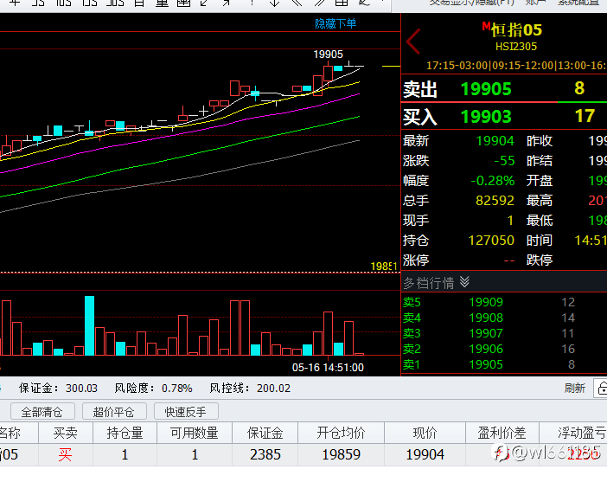Click the 买入 quantity 17

point(585,116)
